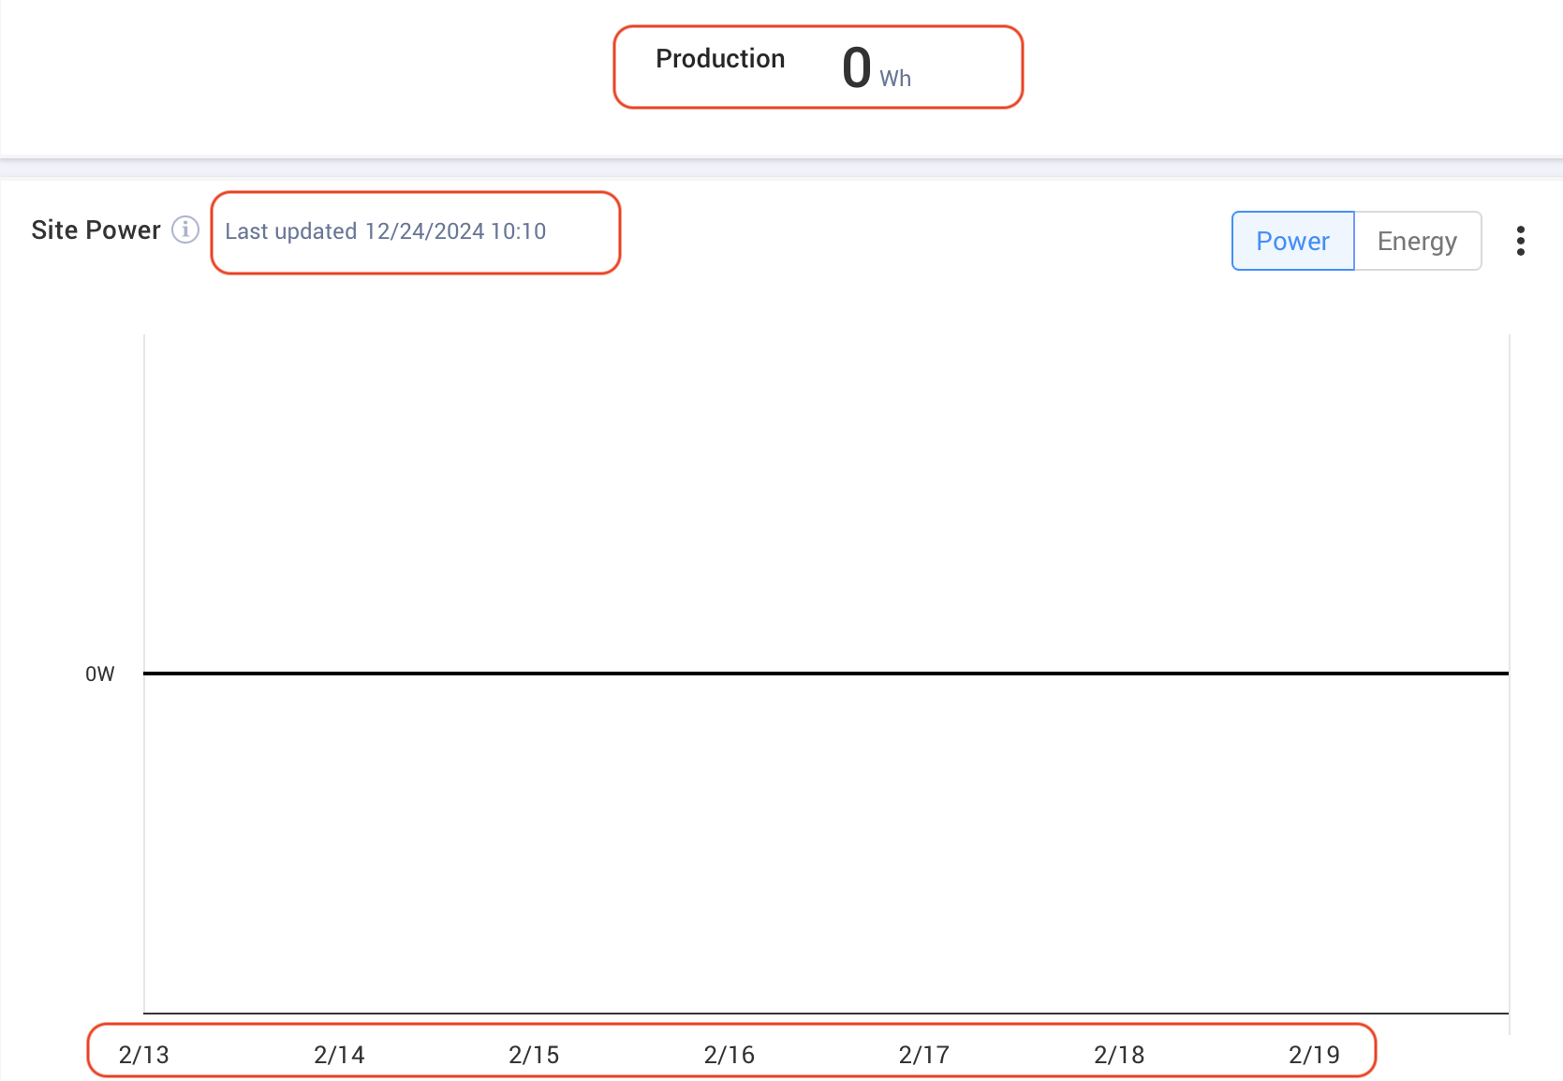The image size is (1563, 1081).
Task: Open the three-dot more options menu
Action: tap(1520, 241)
